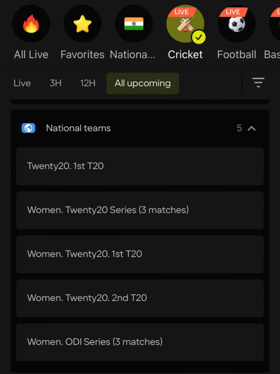Open Twenty20. 1st T20
The height and width of the screenshot is (374, 280).
point(140,166)
